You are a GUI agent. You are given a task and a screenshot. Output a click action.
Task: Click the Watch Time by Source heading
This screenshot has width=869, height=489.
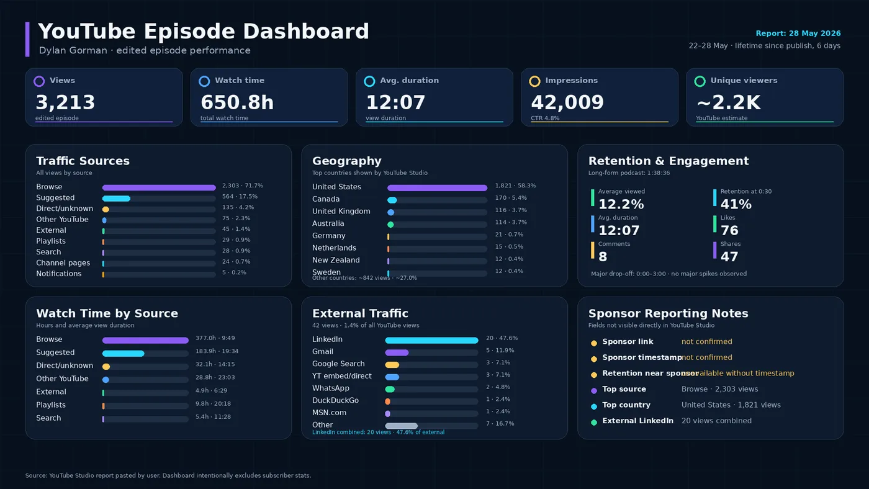tap(107, 313)
